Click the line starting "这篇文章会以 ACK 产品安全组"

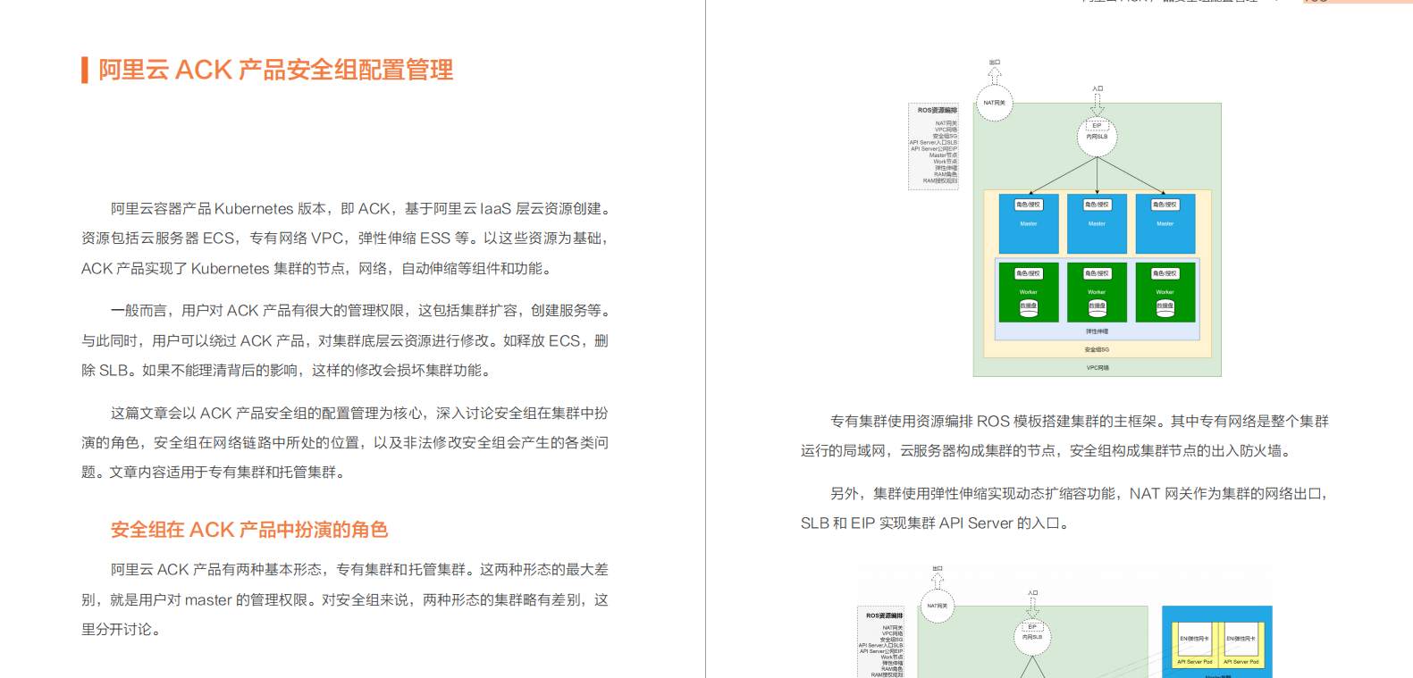(x=359, y=414)
